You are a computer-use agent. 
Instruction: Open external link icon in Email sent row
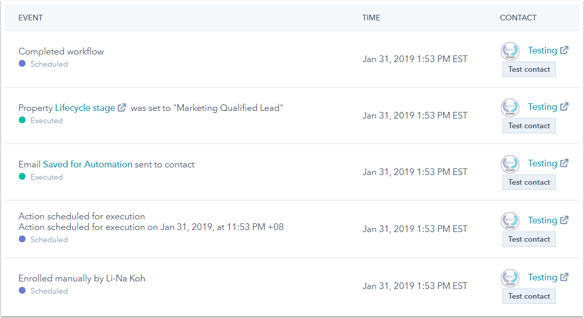click(x=564, y=163)
